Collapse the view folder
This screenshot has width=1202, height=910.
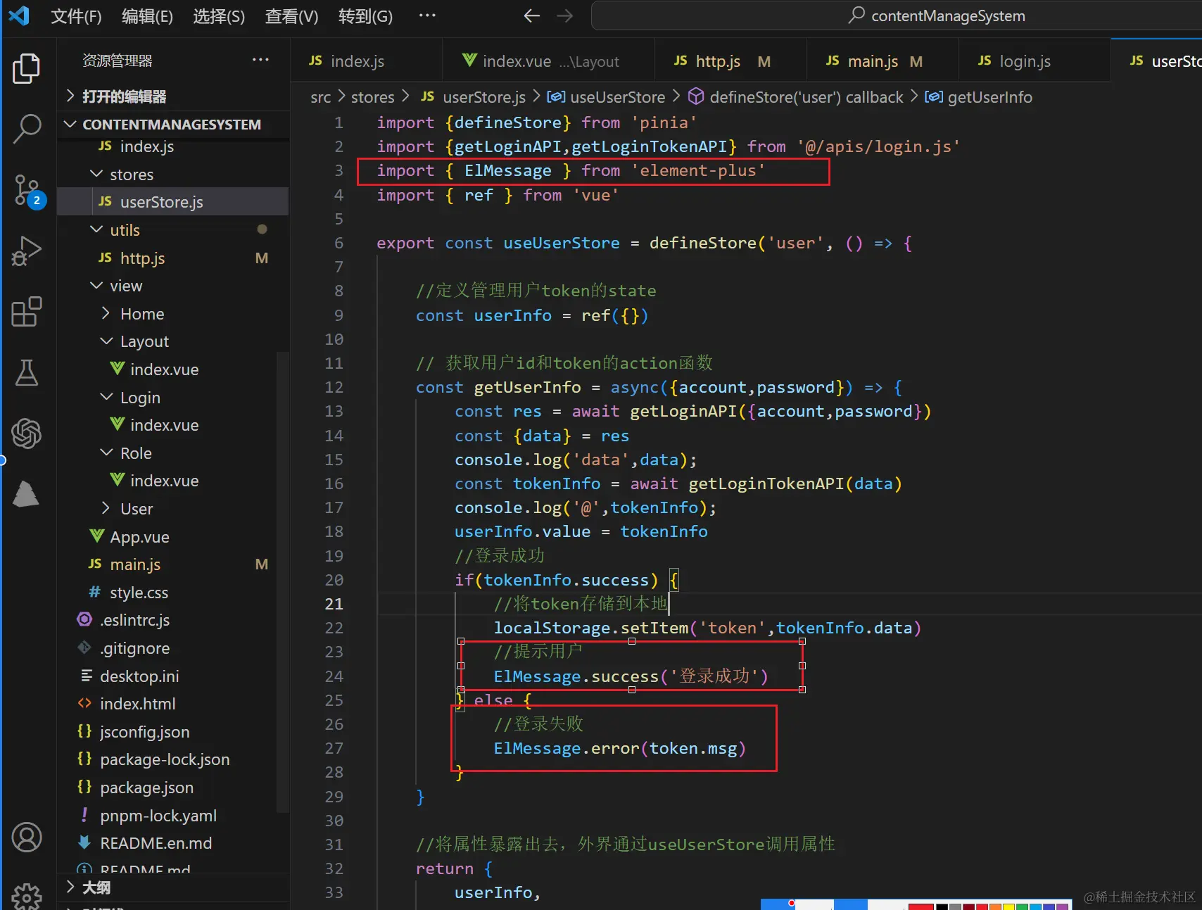click(173, 286)
